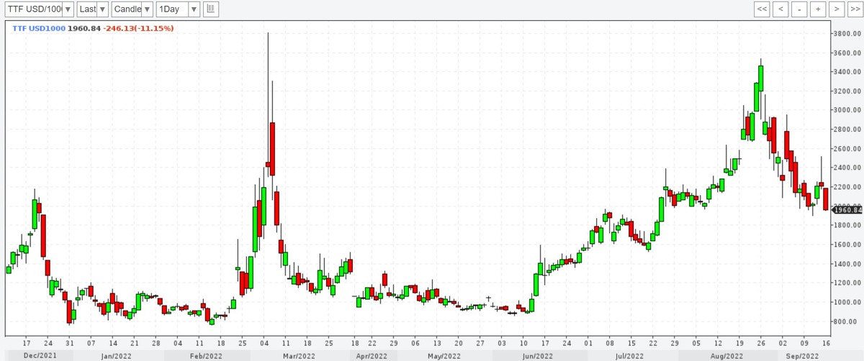Open the Last price type dropdown
The height and width of the screenshot is (361, 864).
(x=92, y=9)
